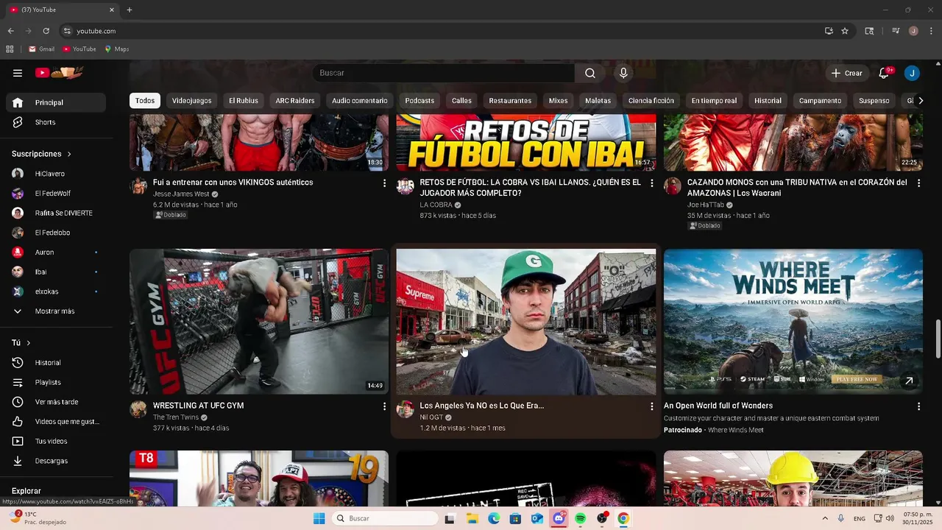Open the Crear dropdown button
Viewport: 942px width, 530px height.
click(846, 73)
